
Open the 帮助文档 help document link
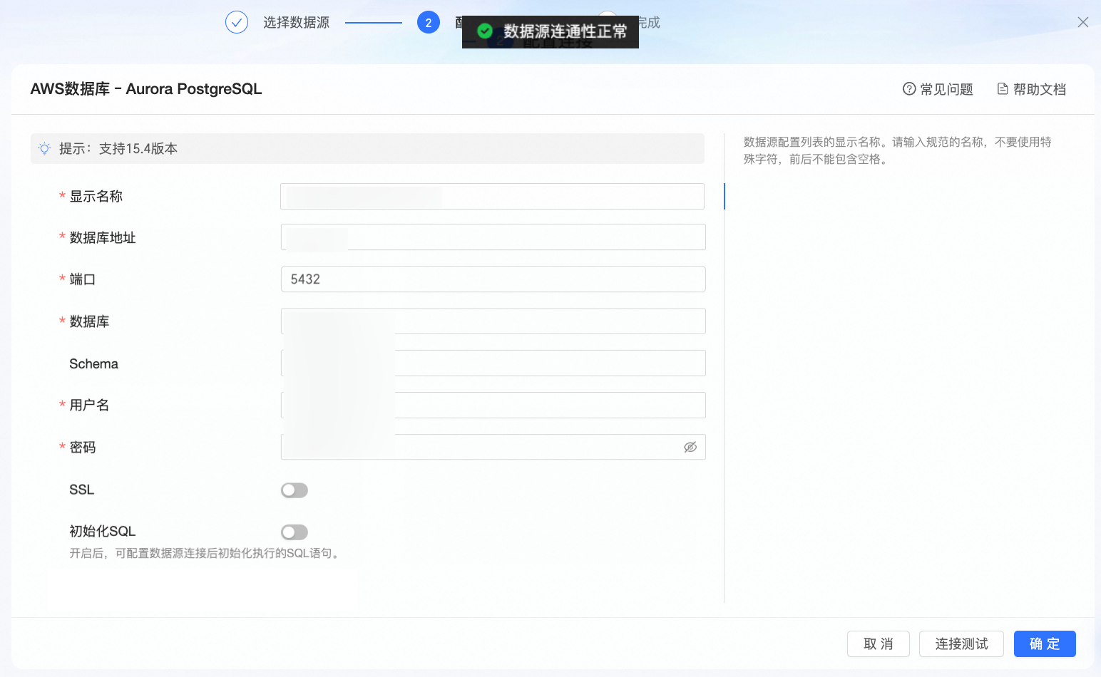pyautogui.click(x=1031, y=89)
